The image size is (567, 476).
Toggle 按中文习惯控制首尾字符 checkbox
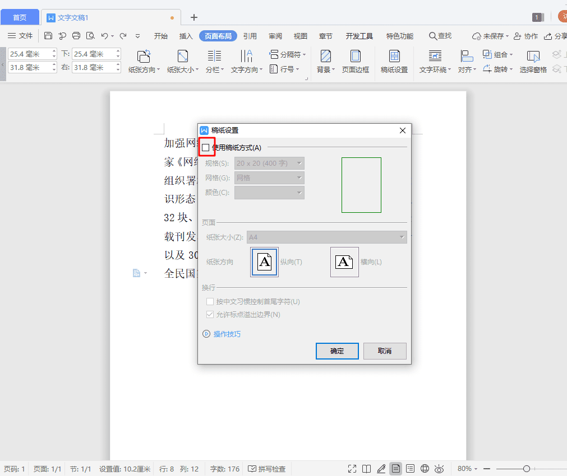pyautogui.click(x=210, y=301)
